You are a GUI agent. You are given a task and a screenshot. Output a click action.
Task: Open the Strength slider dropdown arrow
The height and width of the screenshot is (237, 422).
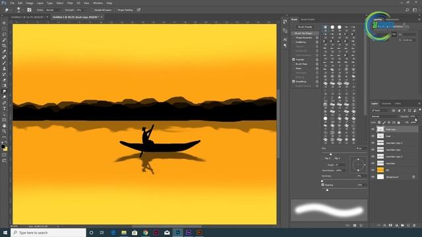tap(86, 10)
